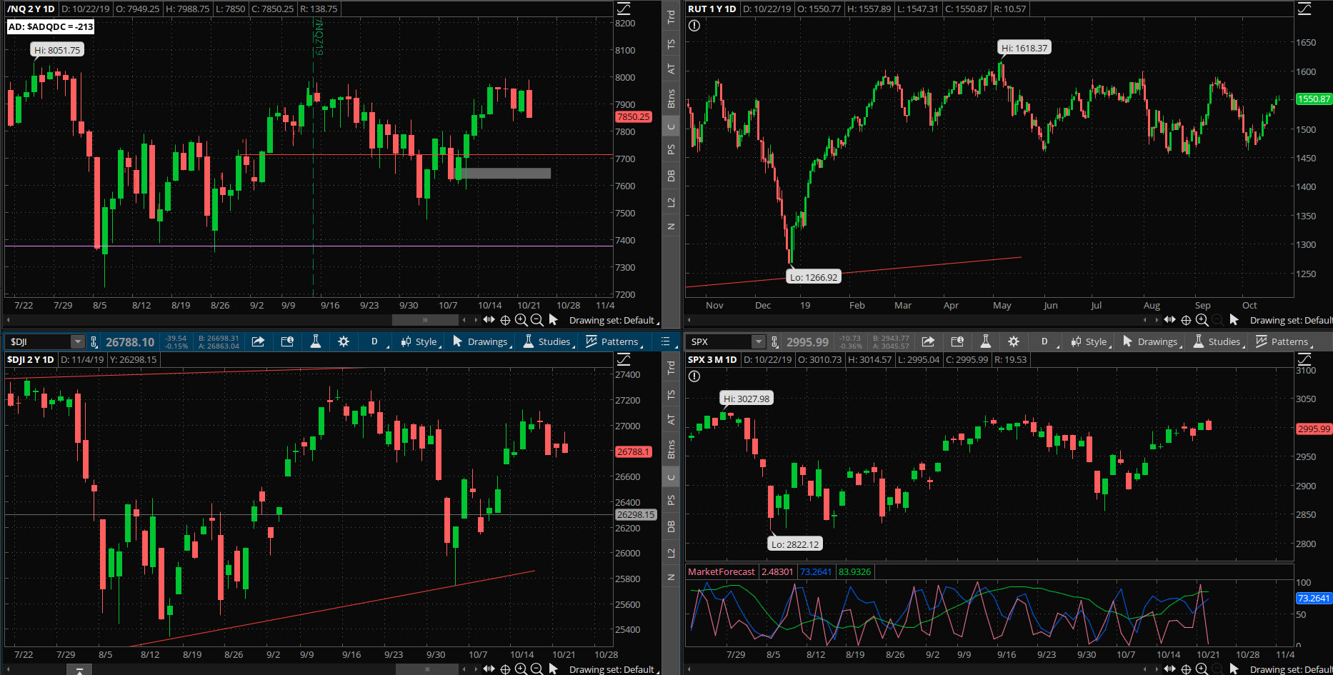The width and height of the screenshot is (1333, 675).
Task: Click $DJI symbol input field
Action: click(x=39, y=341)
